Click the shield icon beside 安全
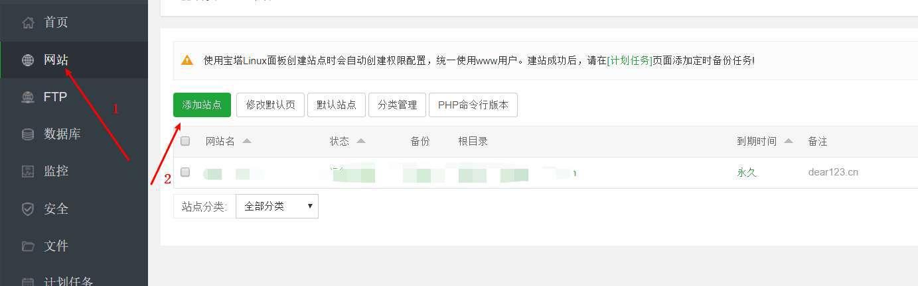 [x=28, y=209]
